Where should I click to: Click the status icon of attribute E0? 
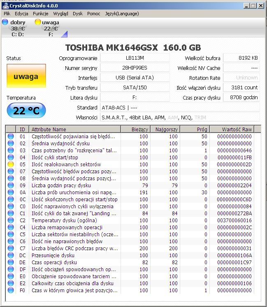(x=11, y=276)
